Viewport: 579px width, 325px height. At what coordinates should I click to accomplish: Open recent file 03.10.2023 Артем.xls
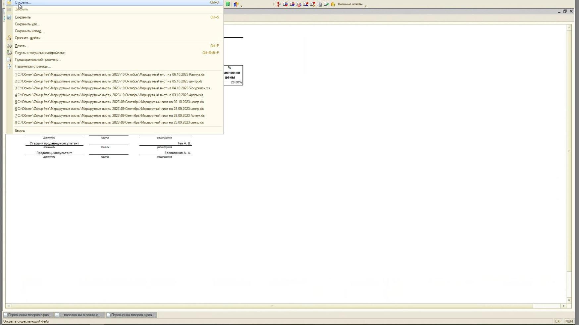point(114,95)
